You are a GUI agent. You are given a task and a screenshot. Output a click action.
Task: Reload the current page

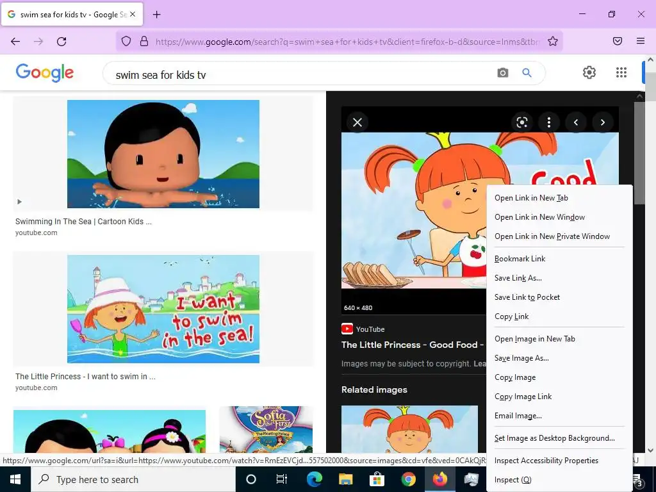(x=61, y=42)
